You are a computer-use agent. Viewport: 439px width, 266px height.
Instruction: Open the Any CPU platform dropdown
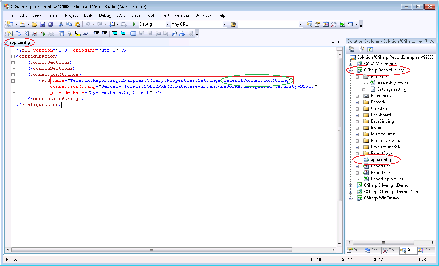tap(224, 24)
